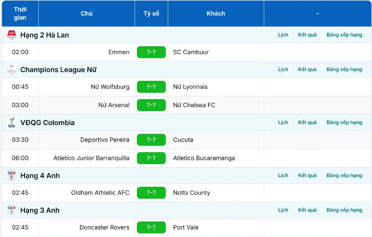
Task: Click the VĐQG Colombia league logo
Action: pos(12,123)
